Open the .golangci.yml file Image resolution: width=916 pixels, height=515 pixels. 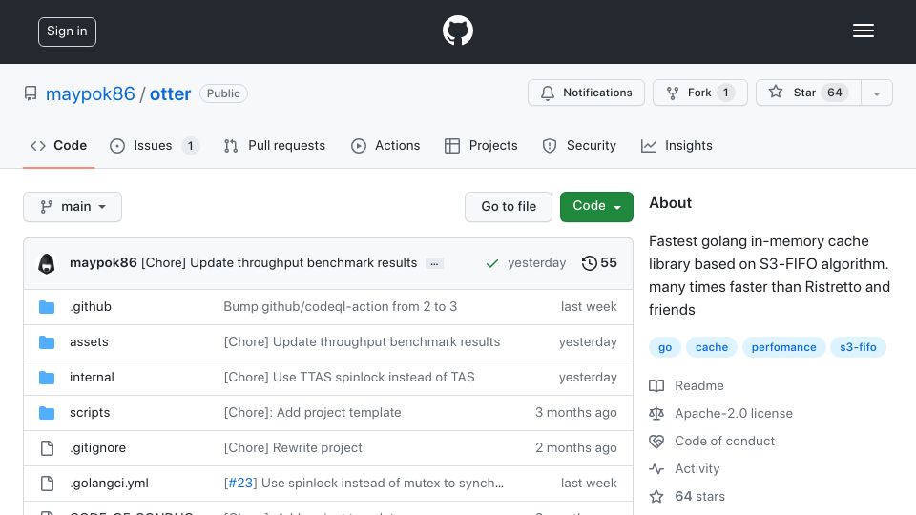pos(109,484)
